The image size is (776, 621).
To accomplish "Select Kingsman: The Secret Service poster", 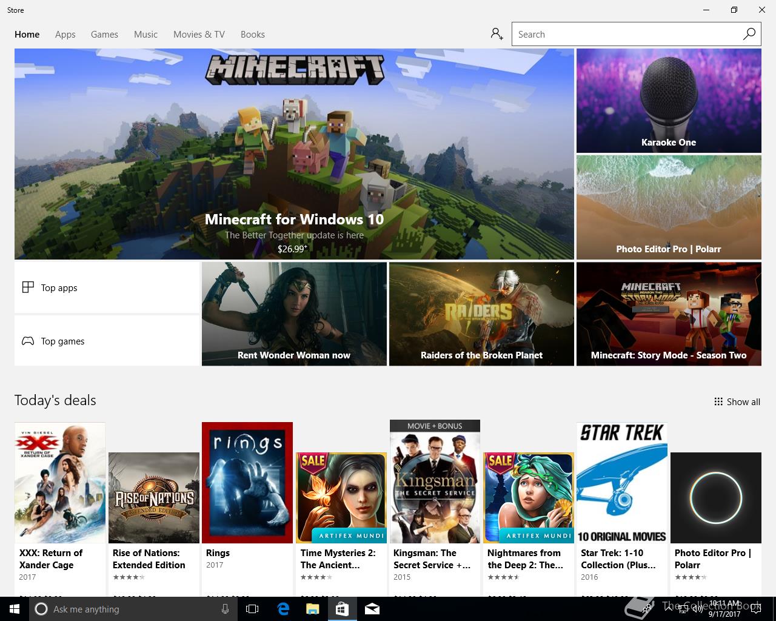I will tap(435, 482).
